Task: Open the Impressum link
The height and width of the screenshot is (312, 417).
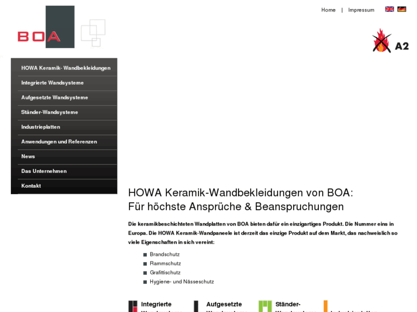Action: tap(361, 10)
